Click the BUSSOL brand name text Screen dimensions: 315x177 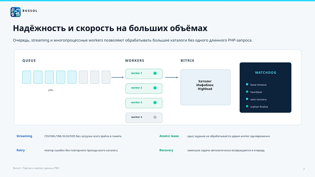[x=30, y=11]
